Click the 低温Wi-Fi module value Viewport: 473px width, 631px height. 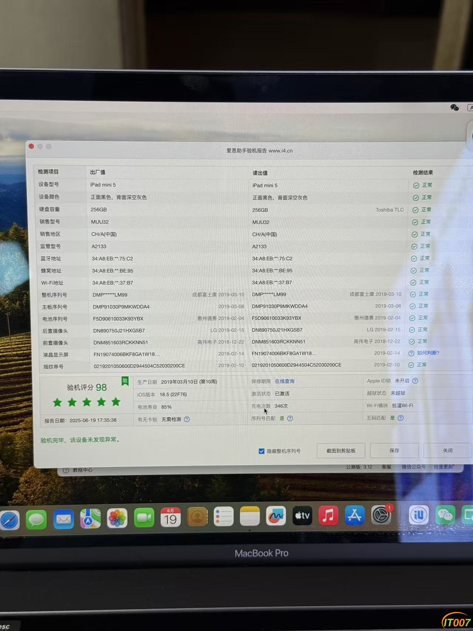point(402,406)
